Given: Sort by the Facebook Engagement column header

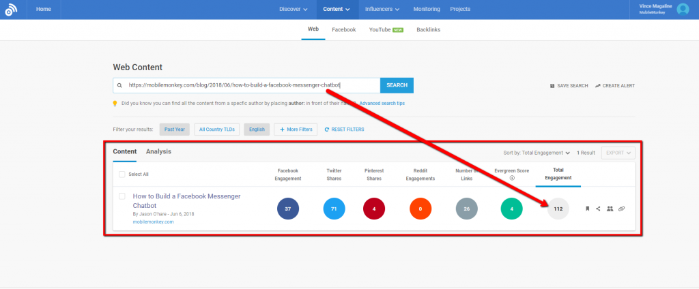Looking at the screenshot, I should coord(289,174).
